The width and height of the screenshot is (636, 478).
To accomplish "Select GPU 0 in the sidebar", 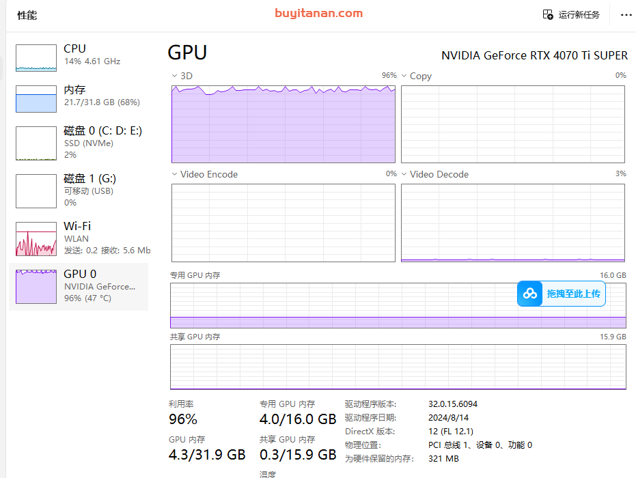I will pos(79,286).
